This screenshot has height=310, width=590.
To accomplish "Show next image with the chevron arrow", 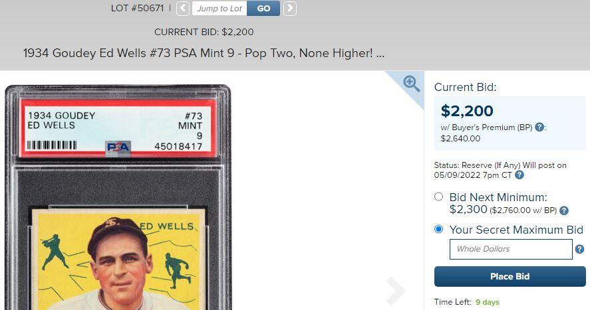I will click(396, 291).
